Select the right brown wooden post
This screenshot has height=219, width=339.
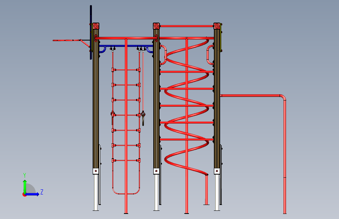click(x=217, y=99)
